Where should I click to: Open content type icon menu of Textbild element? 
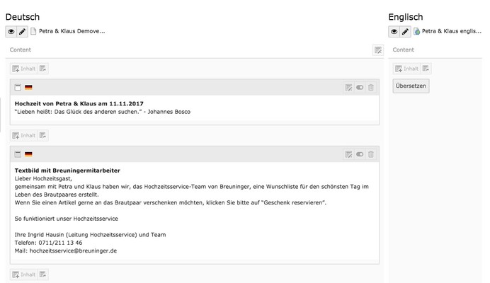point(18,154)
